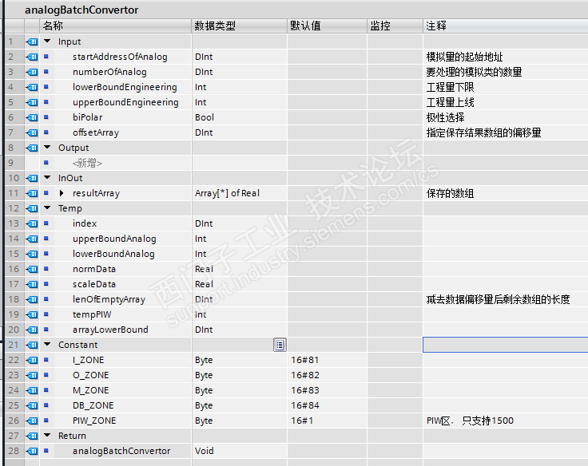Click the interface icon on lowerBoundAnalog row
Image resolution: width=588 pixels, height=466 pixels.
tap(32, 254)
